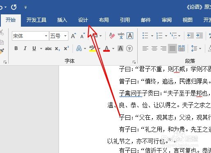Open the Font dialog launcher

pos(134,62)
